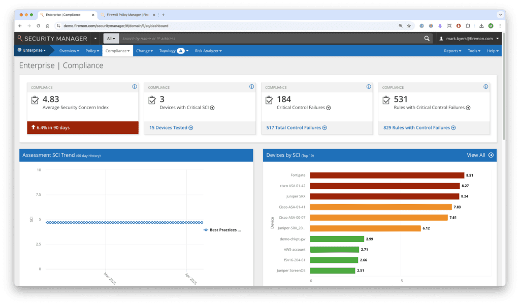Screen dimensions: 520x305
Task: Click the Security Manager search magnifier icon
Action: click(x=20, y=38)
